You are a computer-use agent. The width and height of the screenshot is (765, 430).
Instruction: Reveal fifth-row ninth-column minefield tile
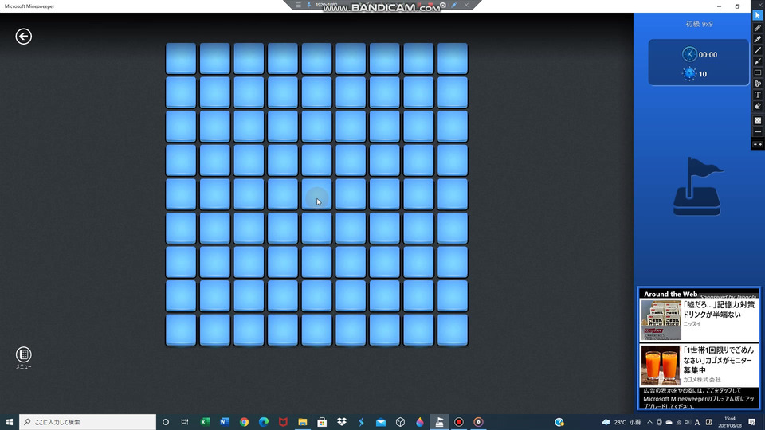[453, 194]
